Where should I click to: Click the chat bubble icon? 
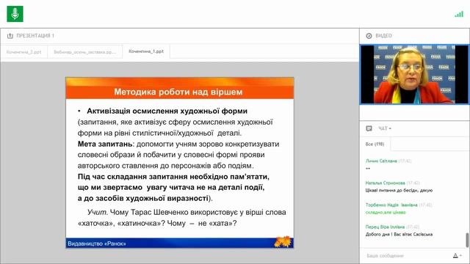coord(369,128)
